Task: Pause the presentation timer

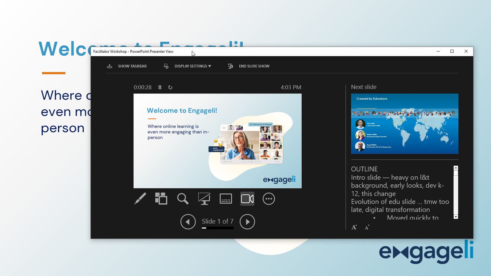Action: [x=160, y=87]
